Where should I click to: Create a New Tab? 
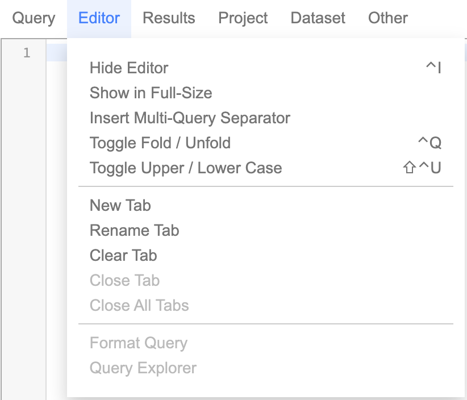pyautogui.click(x=120, y=206)
